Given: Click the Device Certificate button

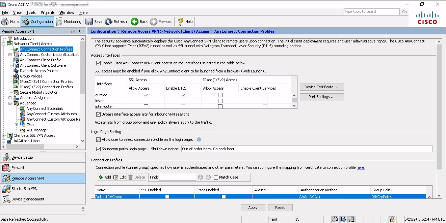Looking at the screenshot, I should [321, 87].
